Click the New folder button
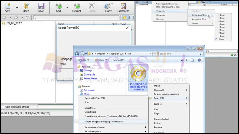This screenshot has width=239, height=134. tap(118, 60)
